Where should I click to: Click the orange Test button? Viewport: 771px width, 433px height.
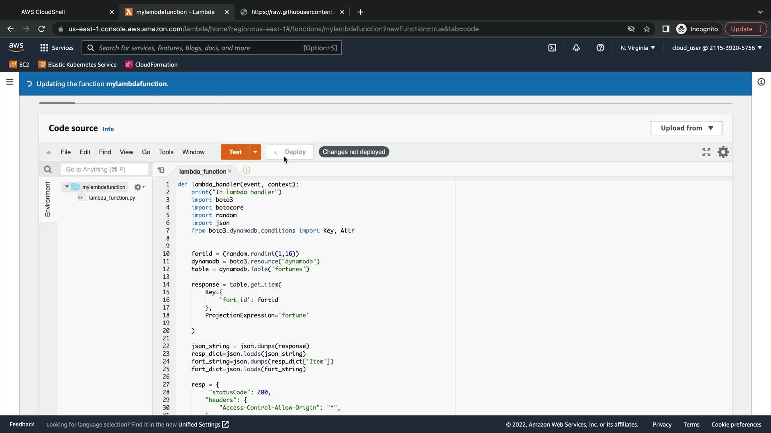coord(235,152)
